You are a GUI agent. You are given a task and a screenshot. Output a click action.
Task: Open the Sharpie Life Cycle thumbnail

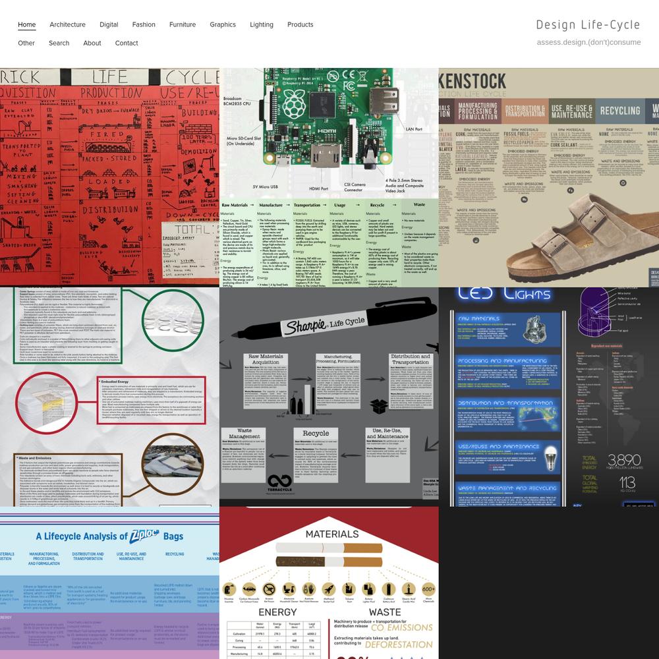329,397
